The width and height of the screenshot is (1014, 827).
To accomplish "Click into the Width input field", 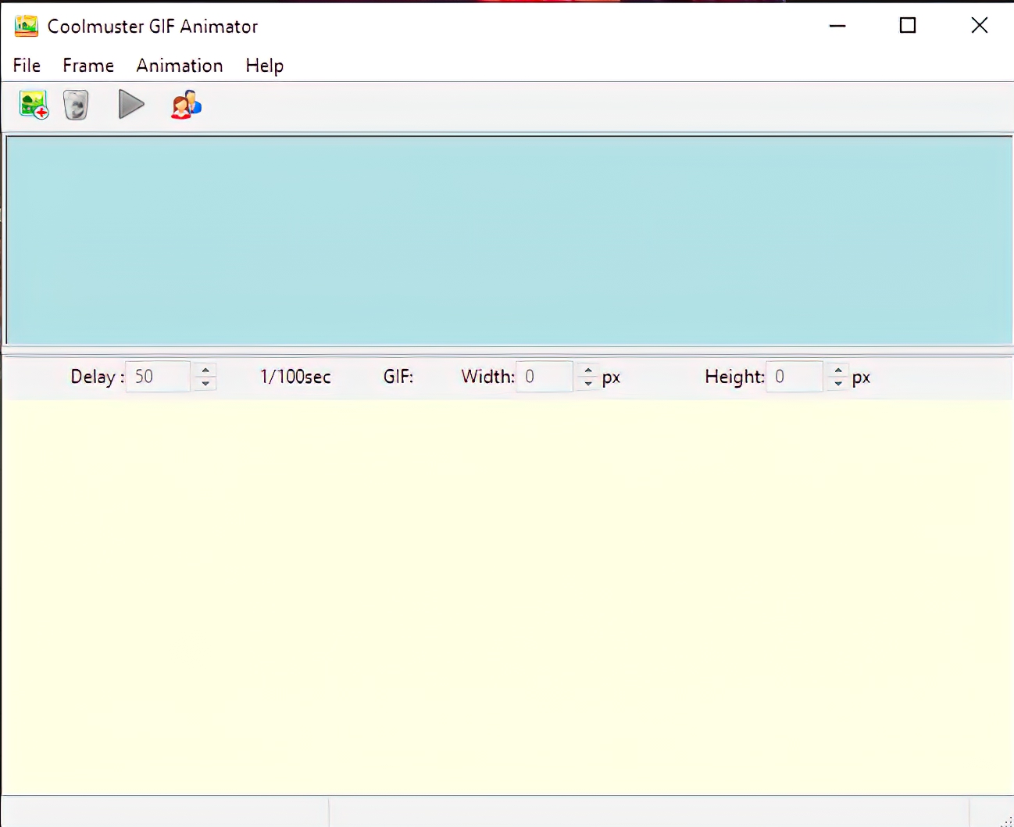I will 544,376.
